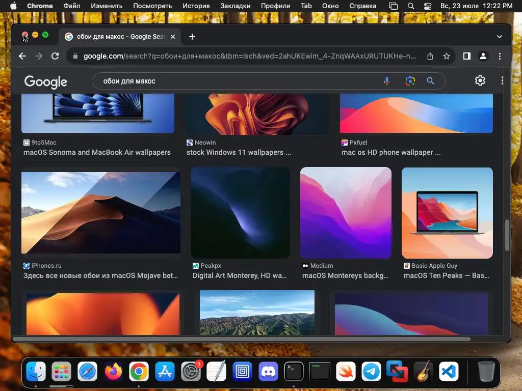
Task: Open a new tab with plus button
Action: [192, 37]
